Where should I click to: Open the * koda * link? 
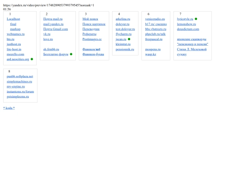pos(9,108)
